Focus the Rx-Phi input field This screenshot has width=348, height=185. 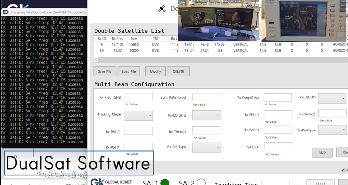coord(139,131)
